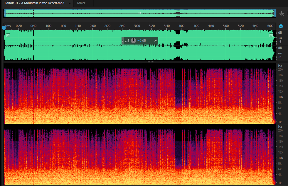
Task: Click the 5:20 mark on the timeline
Action: [241, 26]
